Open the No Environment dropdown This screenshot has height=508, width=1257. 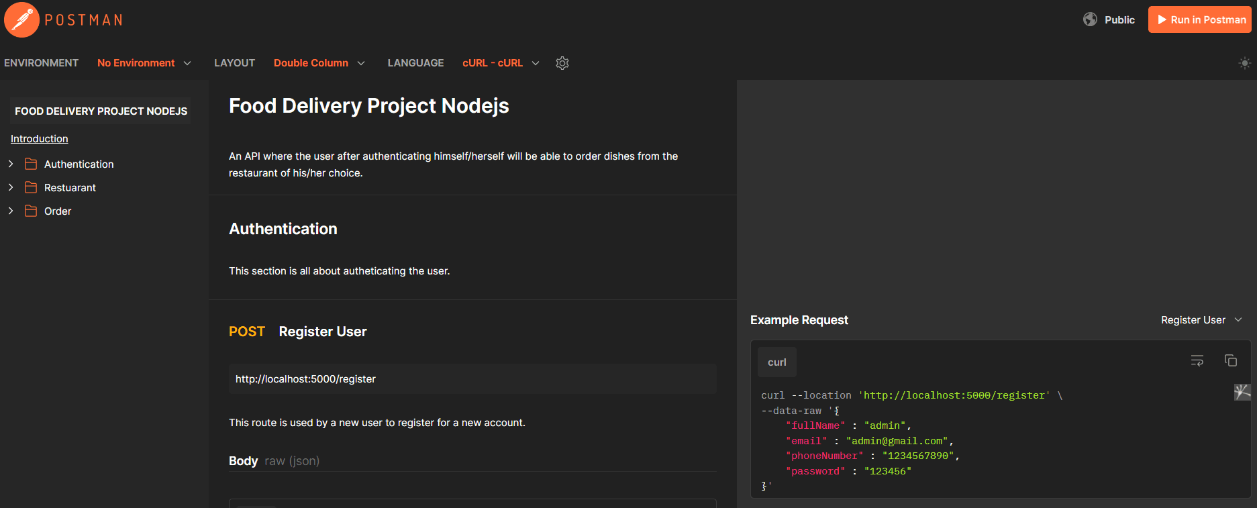(144, 63)
